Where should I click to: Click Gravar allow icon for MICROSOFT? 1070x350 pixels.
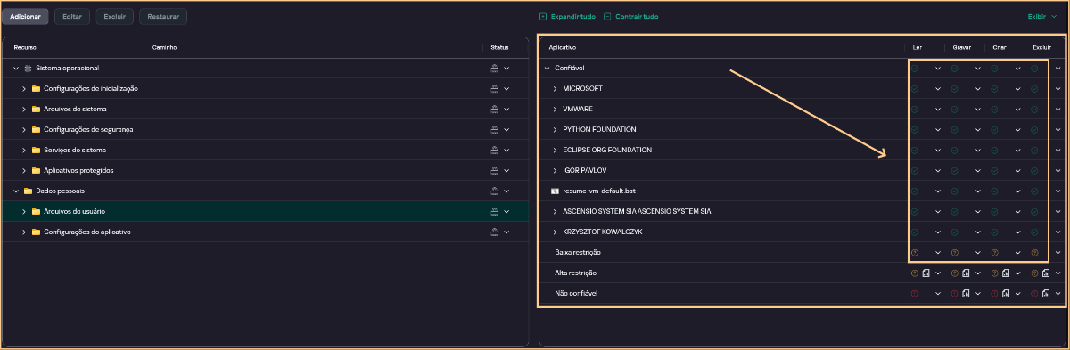tap(954, 89)
